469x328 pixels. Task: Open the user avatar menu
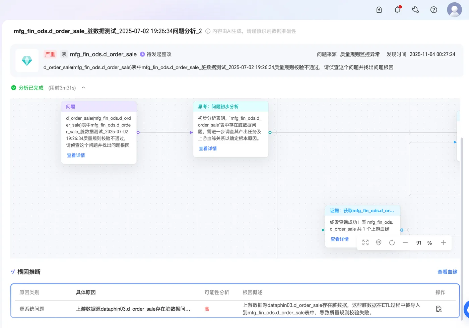(x=454, y=10)
